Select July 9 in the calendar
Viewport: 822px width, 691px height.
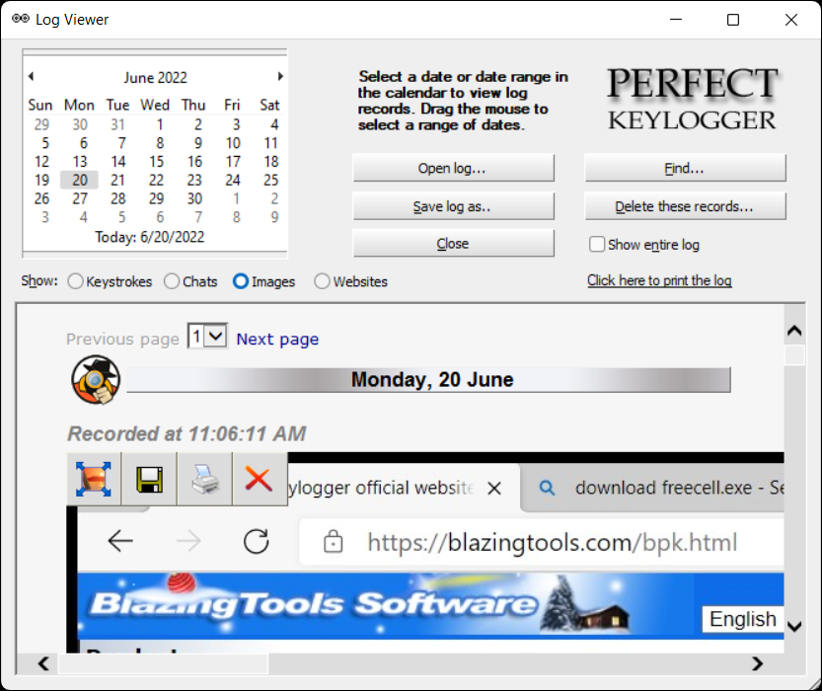point(274,217)
